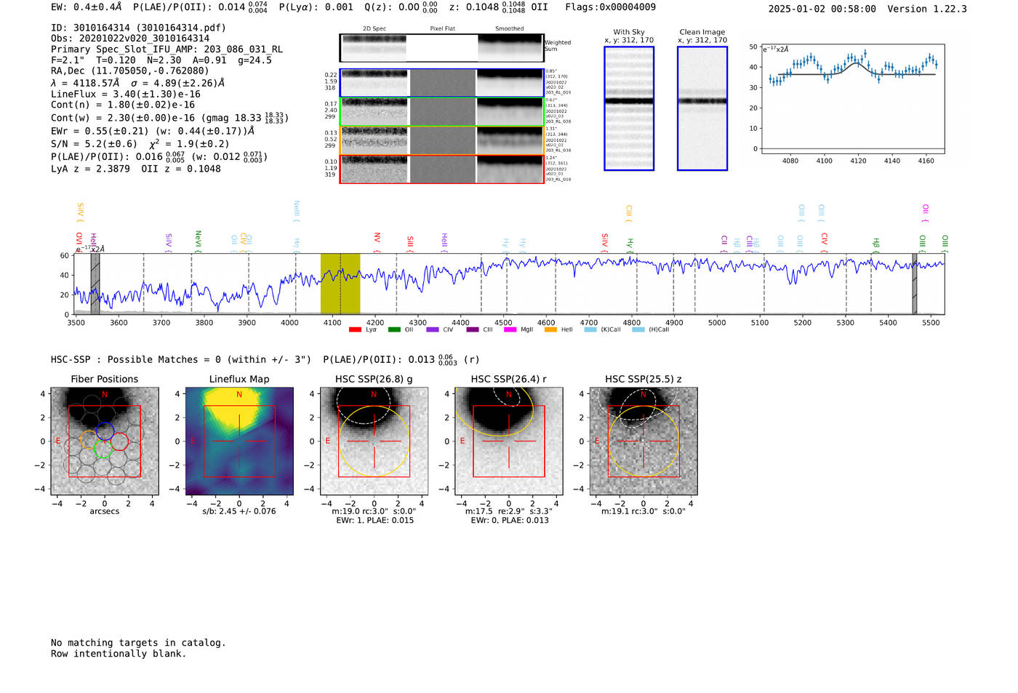Click the Lineflux Map panel

239,441
